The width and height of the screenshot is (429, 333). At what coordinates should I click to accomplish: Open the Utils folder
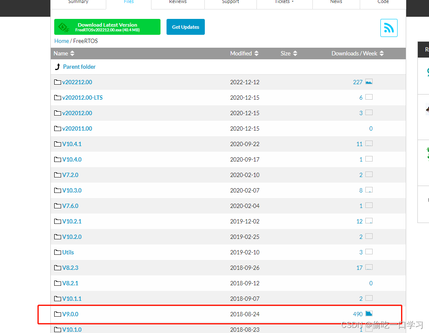click(68, 252)
